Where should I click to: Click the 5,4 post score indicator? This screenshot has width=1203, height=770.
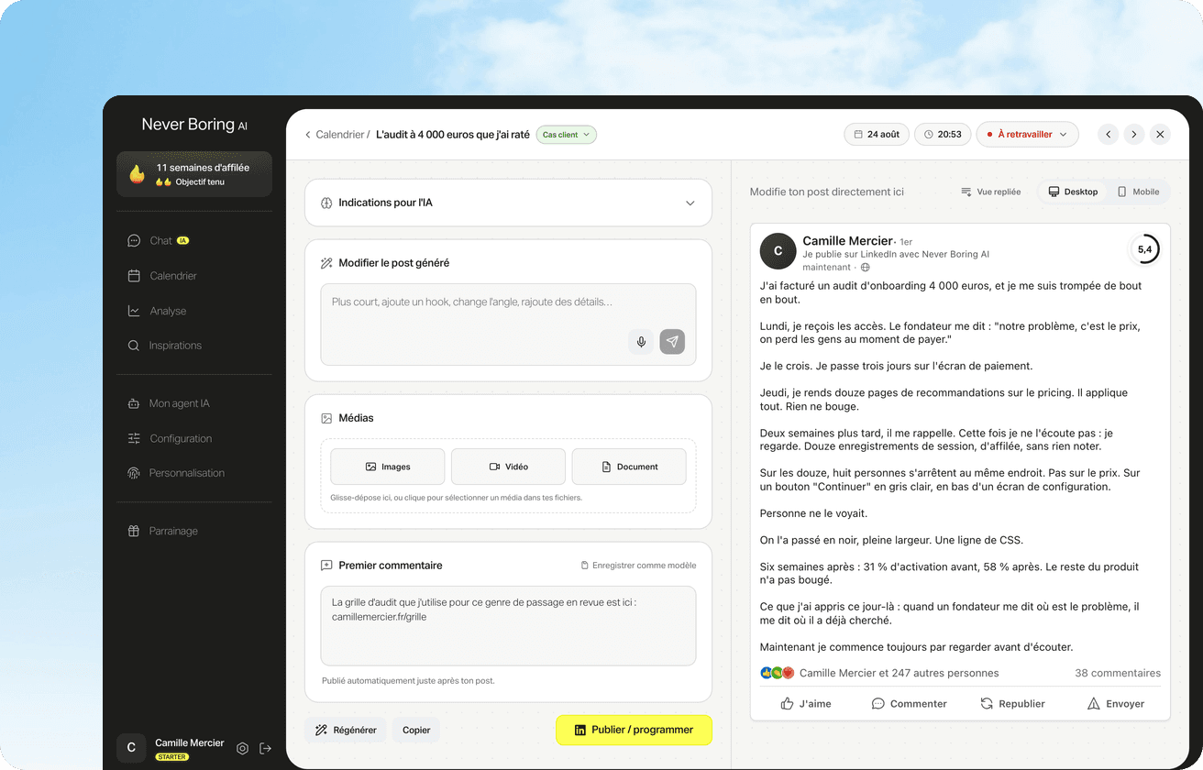(1144, 249)
